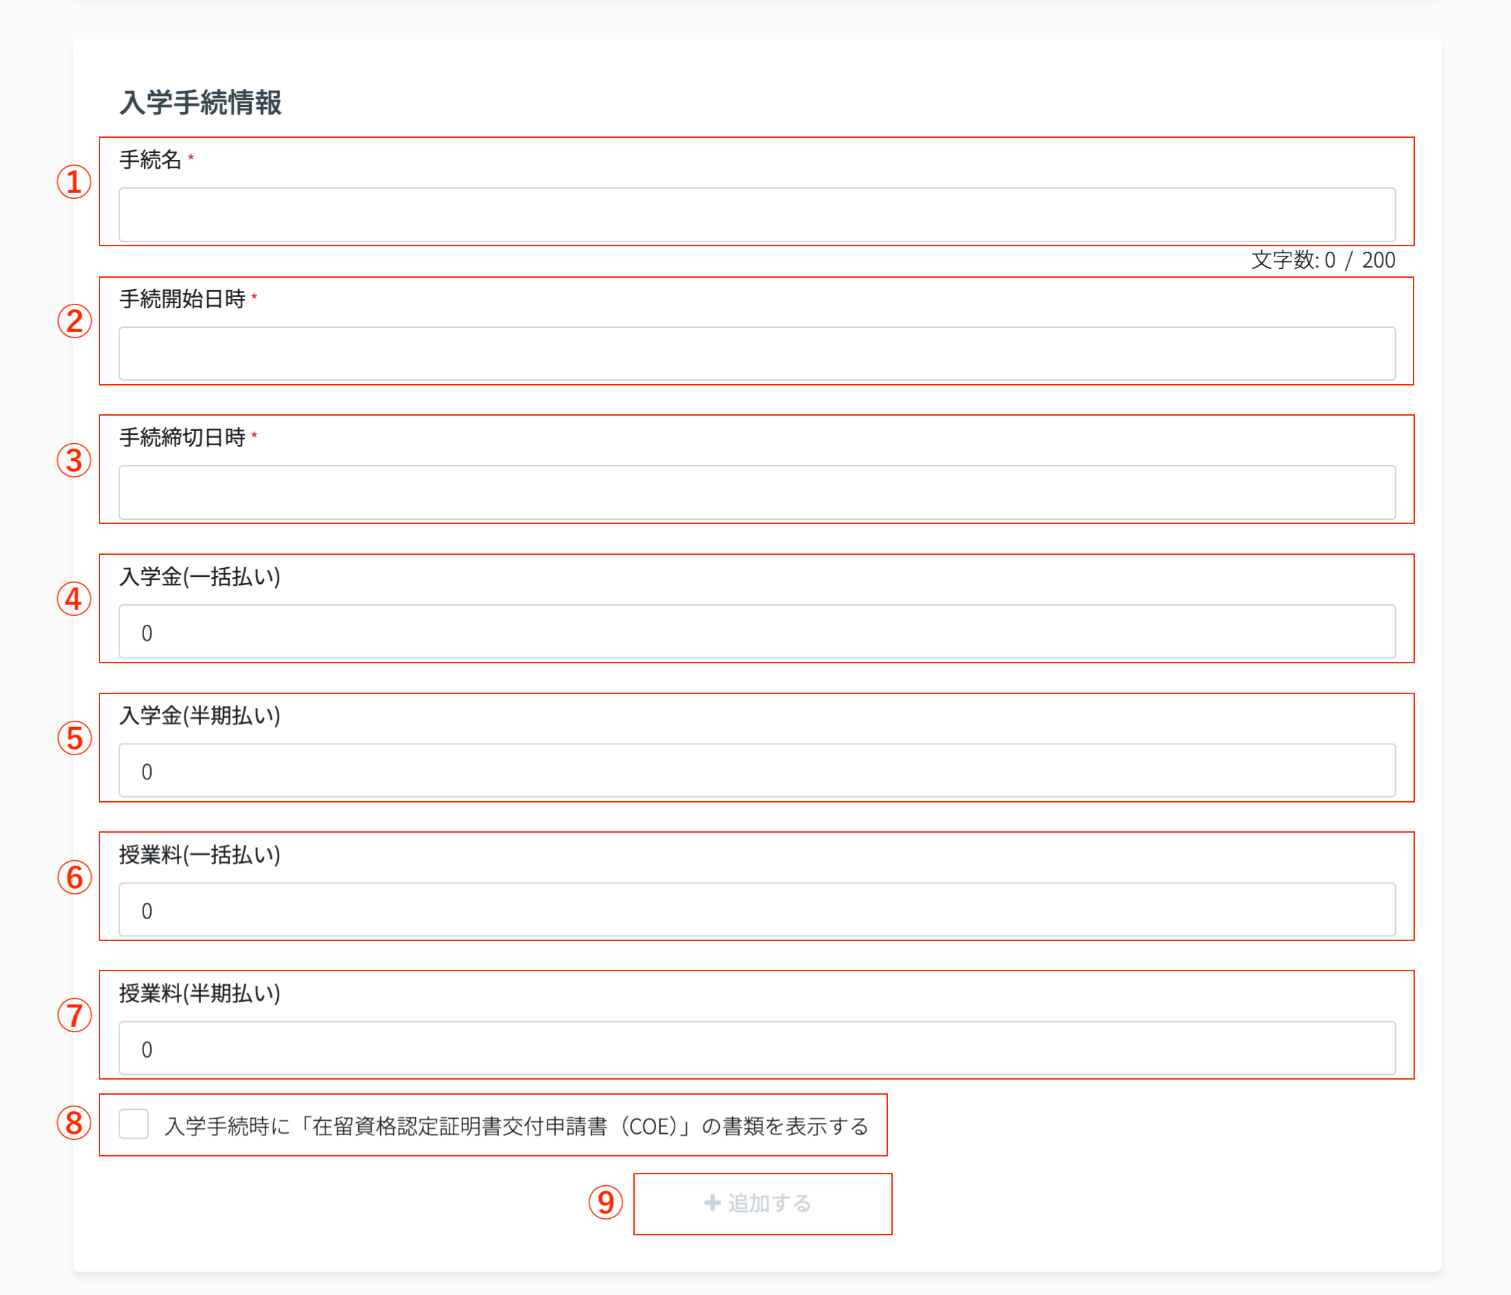Click the 手続名 field label

[150, 160]
